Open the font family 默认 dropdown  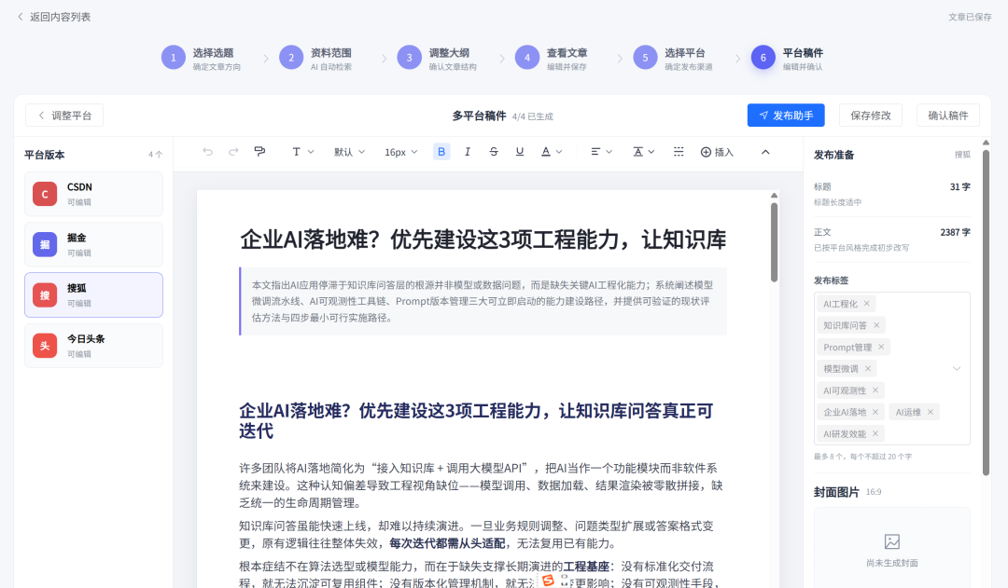click(349, 152)
